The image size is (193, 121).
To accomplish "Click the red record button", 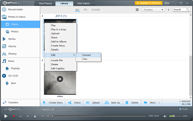I will (x=14, y=116).
